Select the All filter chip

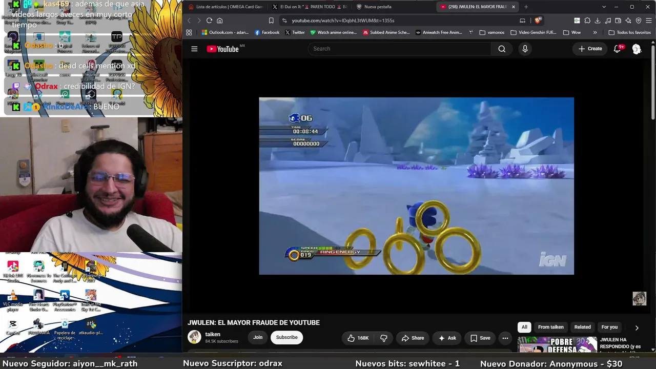tap(524, 327)
